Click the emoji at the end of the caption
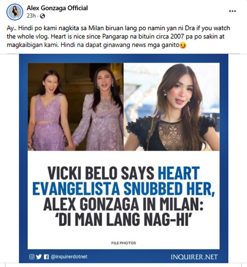 (183, 45)
